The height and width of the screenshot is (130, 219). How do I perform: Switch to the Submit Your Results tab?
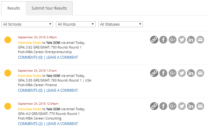[49, 8]
